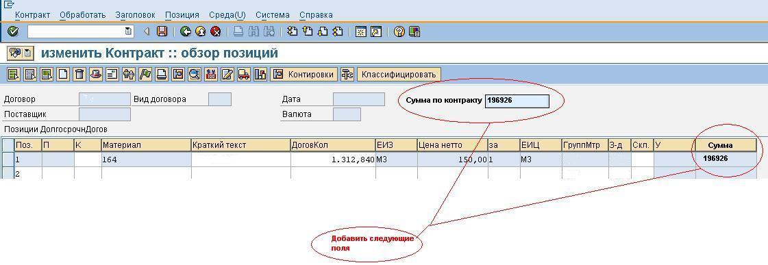Click the bar chart statistics icon
The height and width of the screenshot is (265, 768).
[260, 75]
